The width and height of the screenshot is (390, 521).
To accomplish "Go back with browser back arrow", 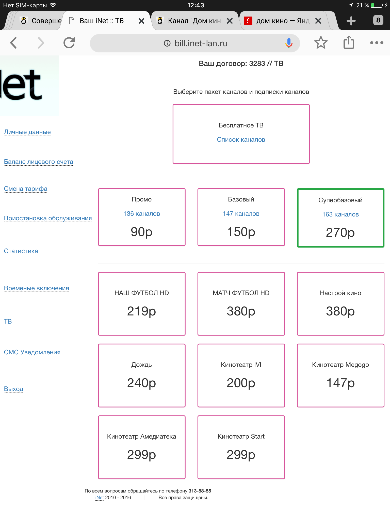I will click(x=13, y=43).
